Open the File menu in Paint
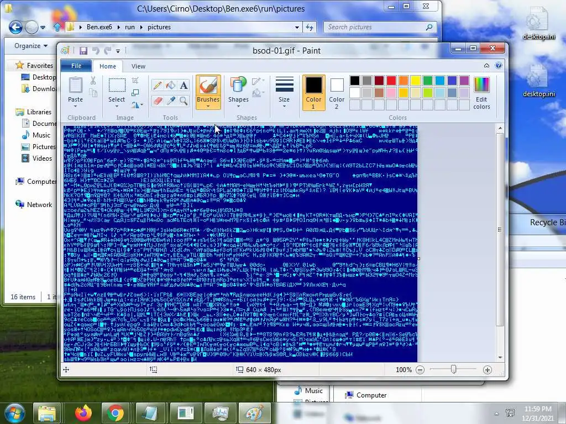Screen dimensions: 566x424 pos(76,66)
